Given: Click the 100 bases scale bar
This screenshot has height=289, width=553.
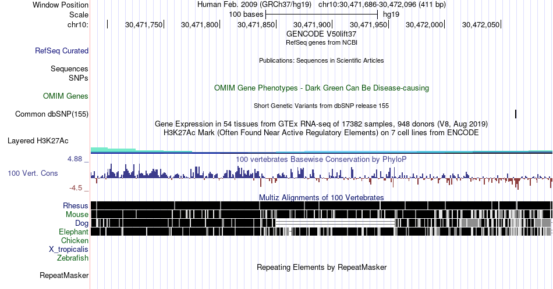Looking at the screenshot, I should tap(322, 15).
